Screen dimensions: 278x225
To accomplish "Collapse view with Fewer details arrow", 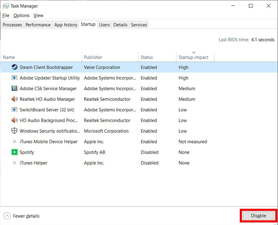I will [x=7, y=216].
